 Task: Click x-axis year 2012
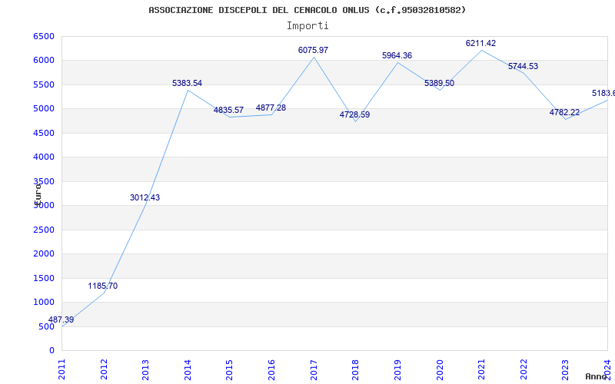pos(104,369)
